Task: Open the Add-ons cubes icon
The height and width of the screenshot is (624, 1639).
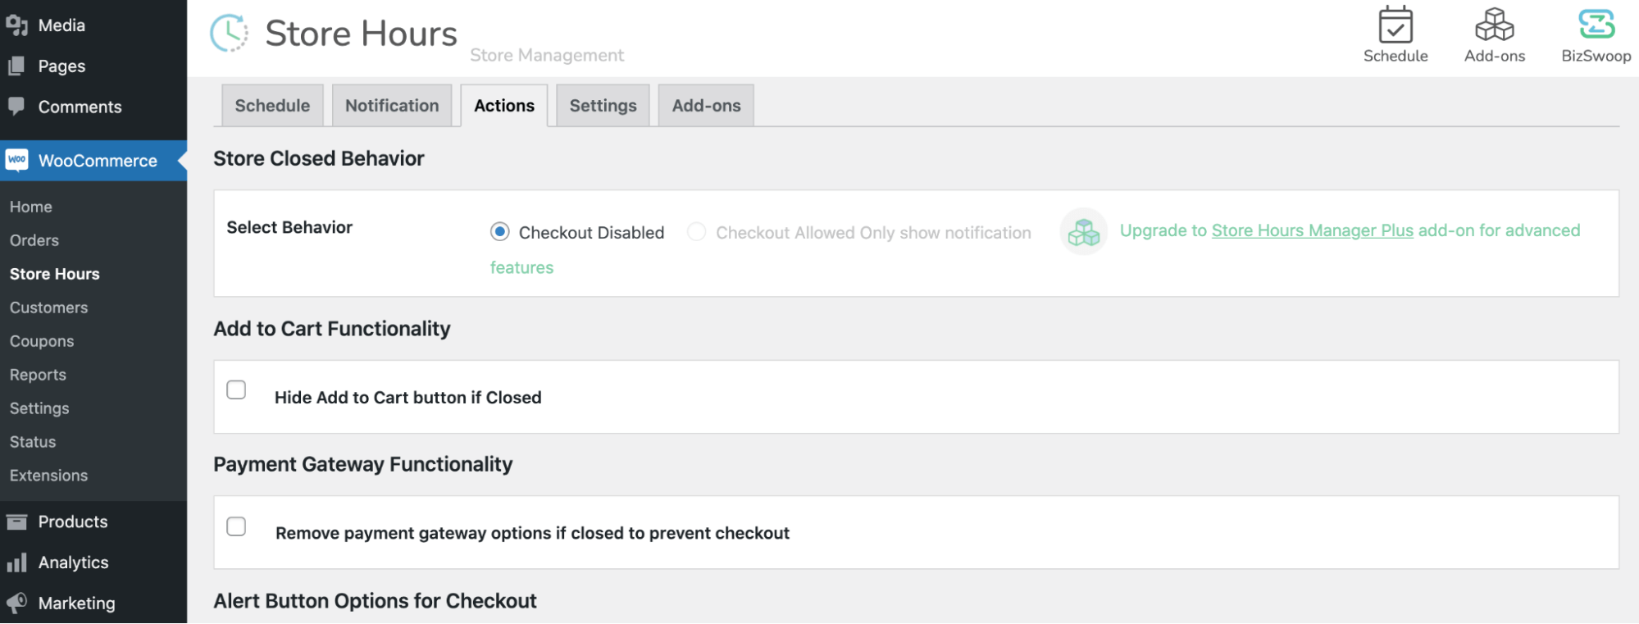Action: 1494,25
